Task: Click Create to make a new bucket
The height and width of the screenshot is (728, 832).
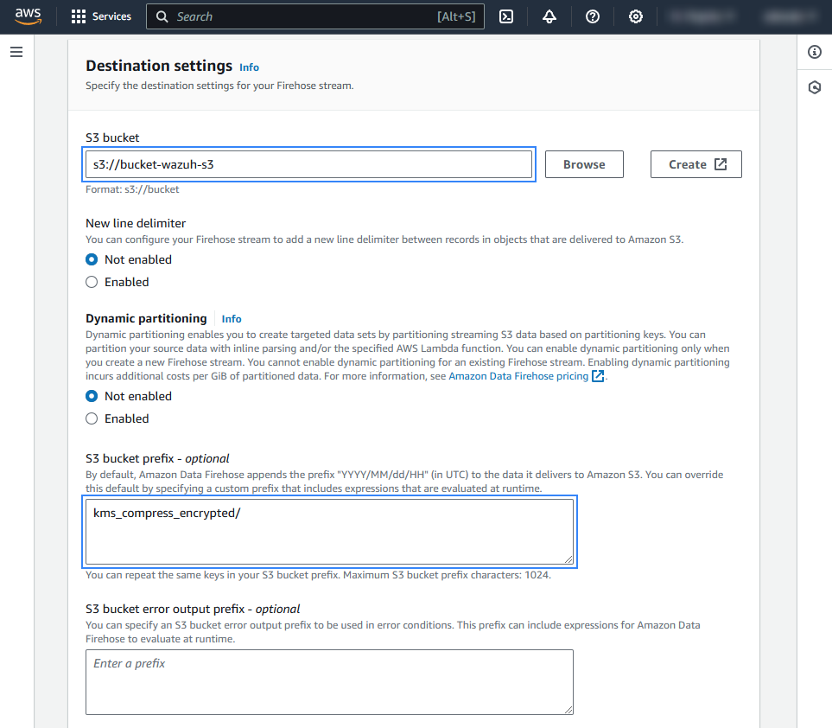Action: coord(695,164)
